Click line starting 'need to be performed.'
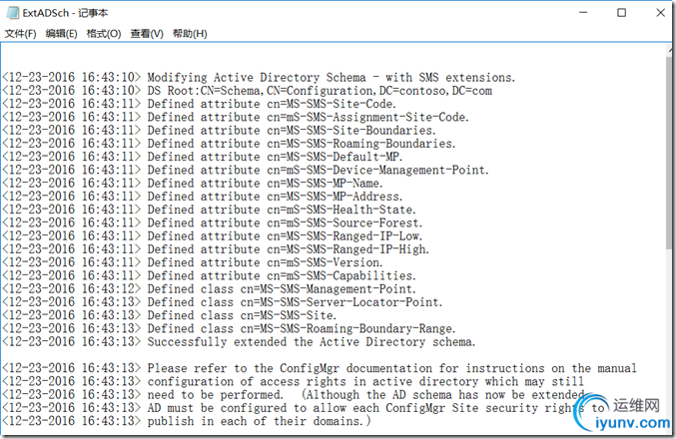 pos(365,395)
